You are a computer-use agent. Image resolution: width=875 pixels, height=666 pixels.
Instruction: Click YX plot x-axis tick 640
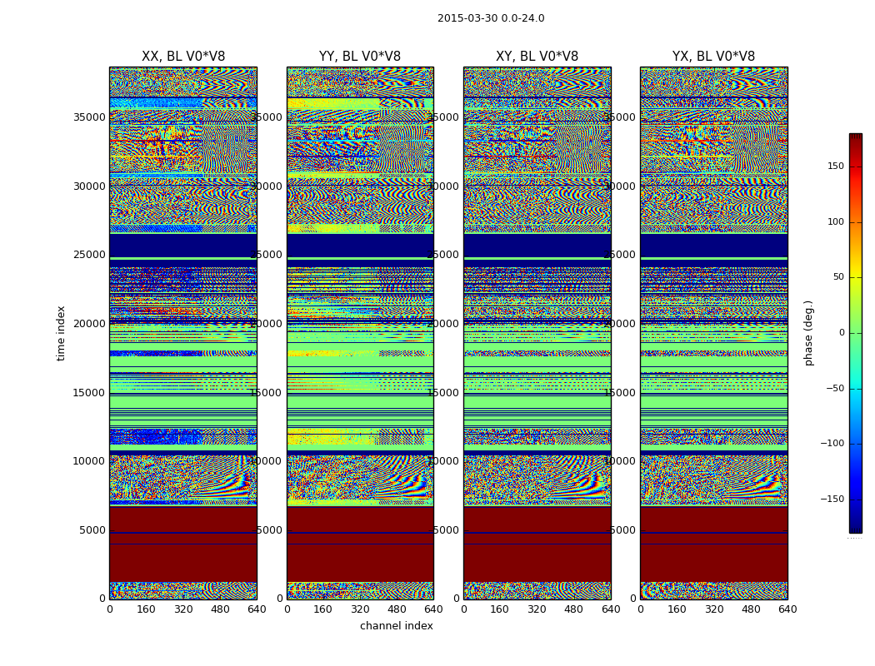pyautogui.click(x=787, y=609)
